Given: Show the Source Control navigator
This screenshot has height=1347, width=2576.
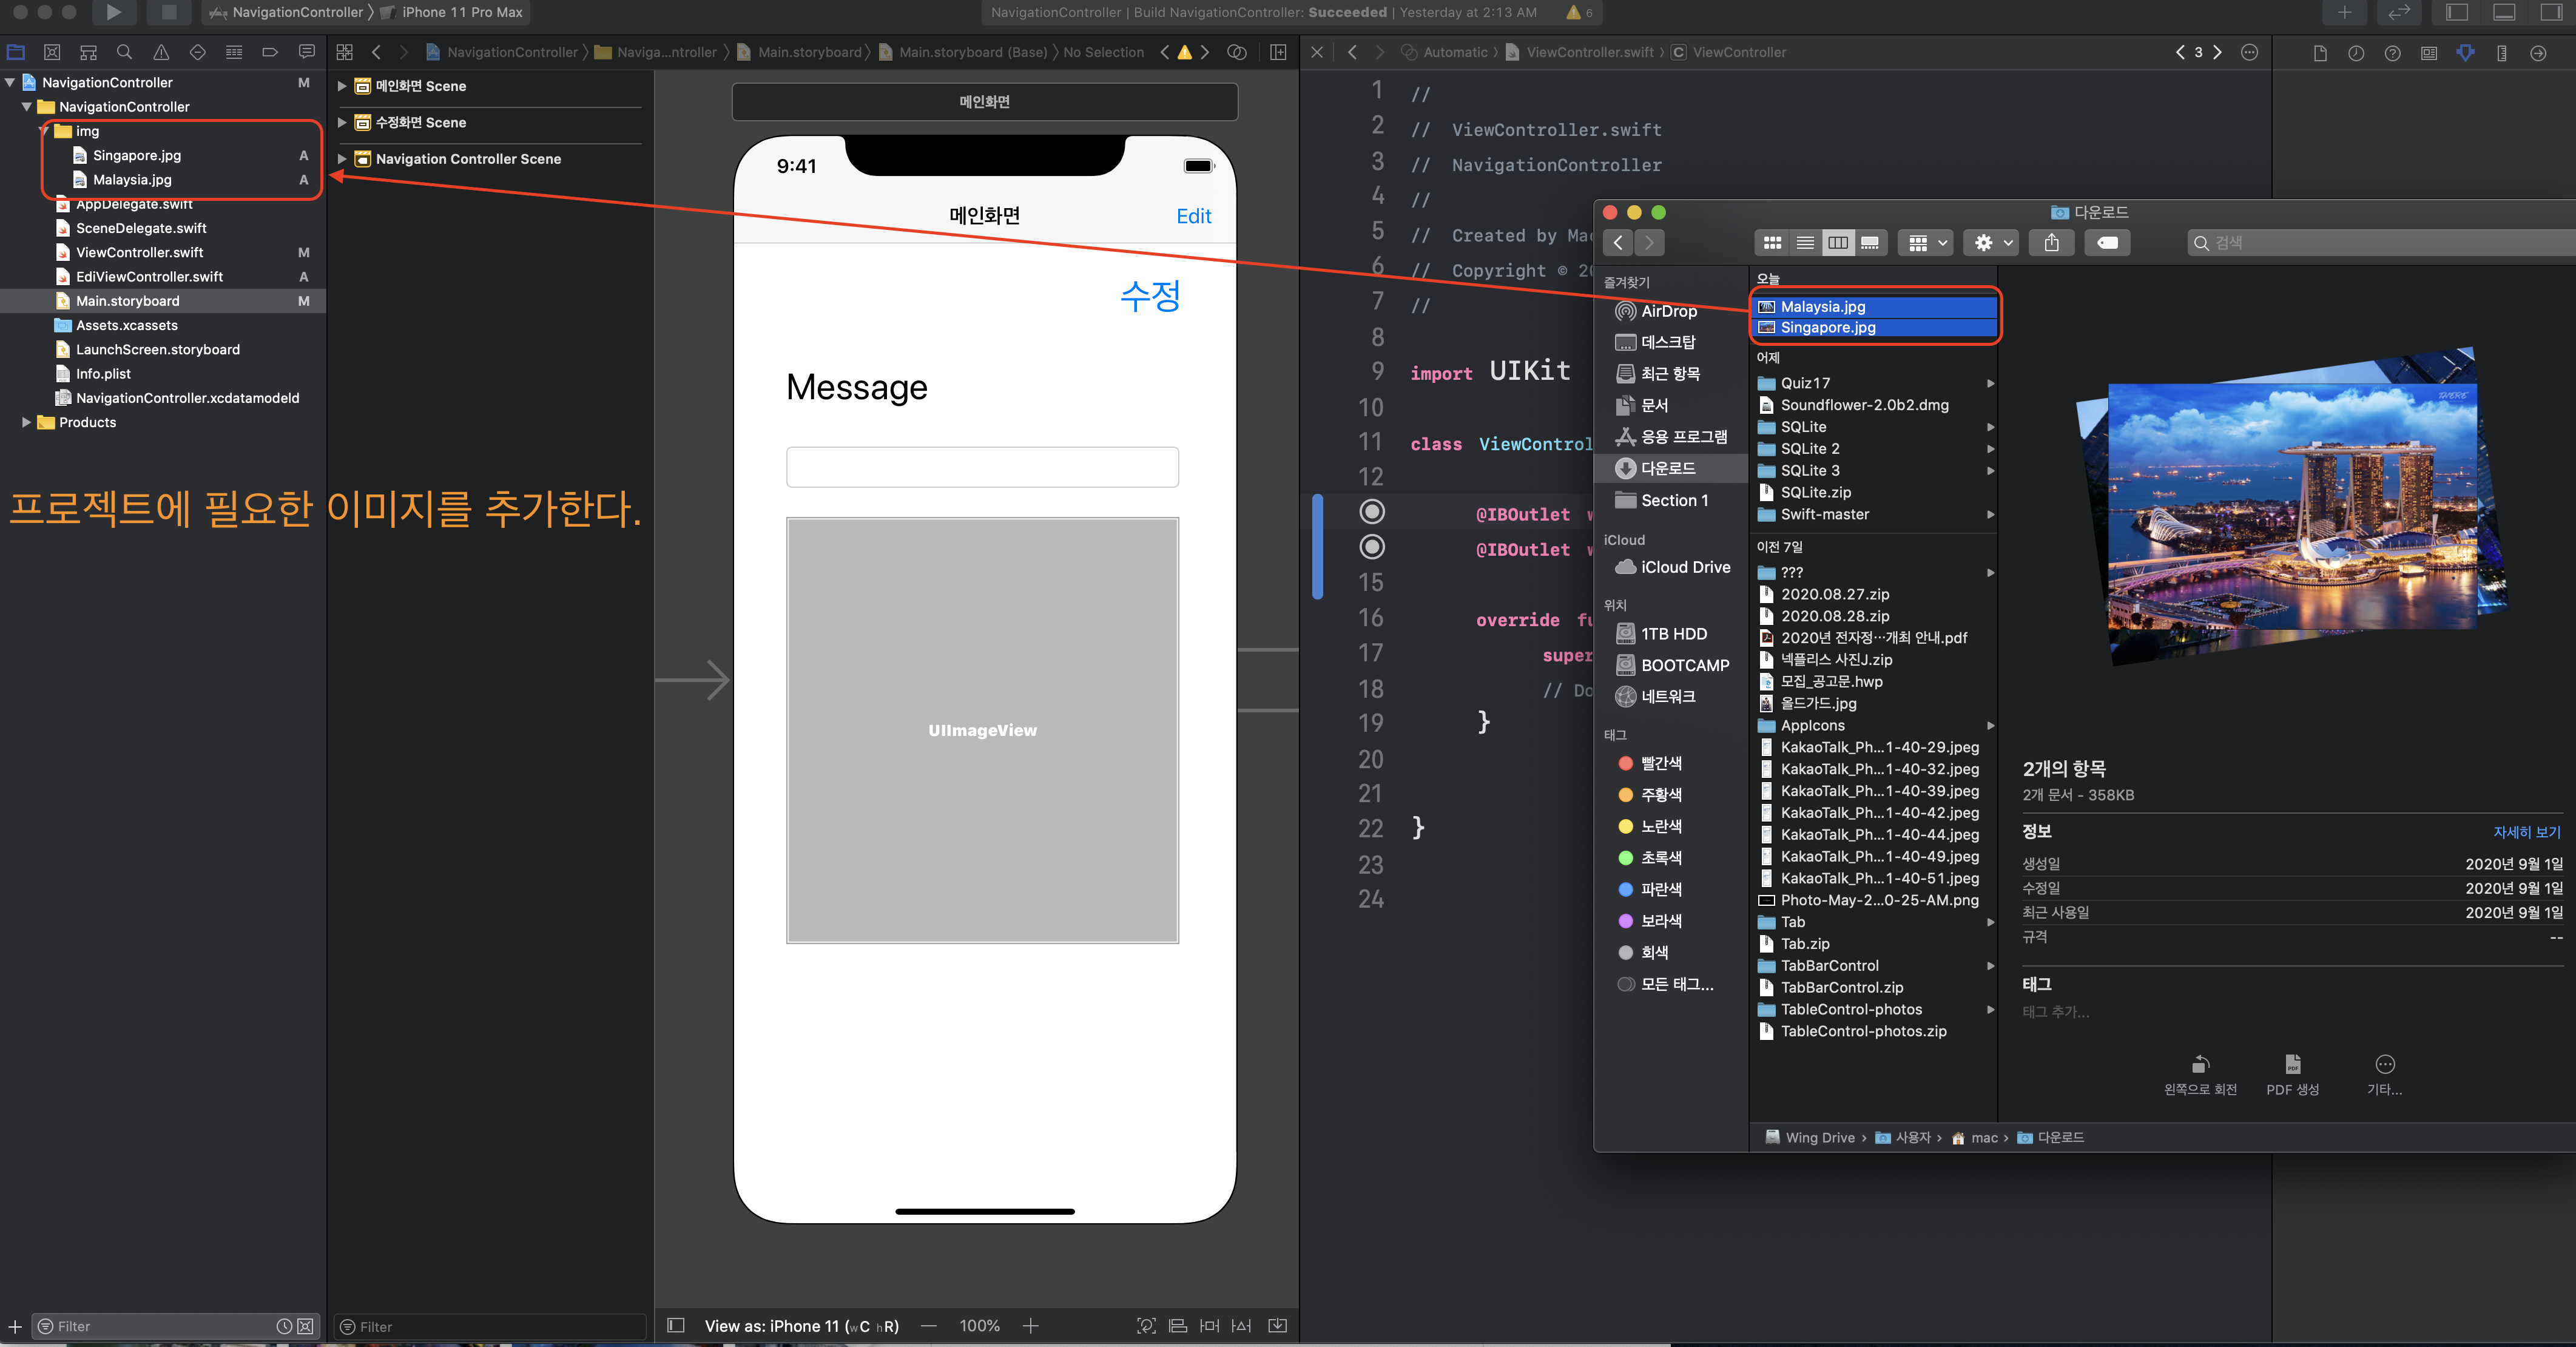Looking at the screenshot, I should pyautogui.click(x=52, y=52).
